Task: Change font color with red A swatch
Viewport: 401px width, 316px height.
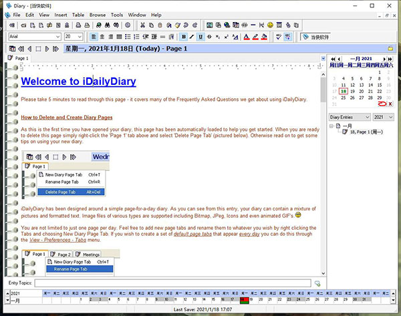Action: tap(246, 37)
